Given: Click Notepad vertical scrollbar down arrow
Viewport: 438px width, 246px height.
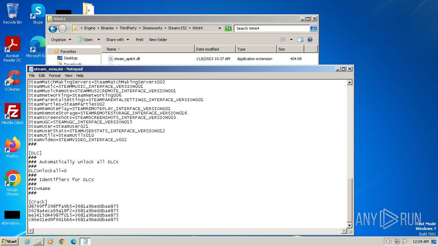Looking at the screenshot, I should pos(350,225).
